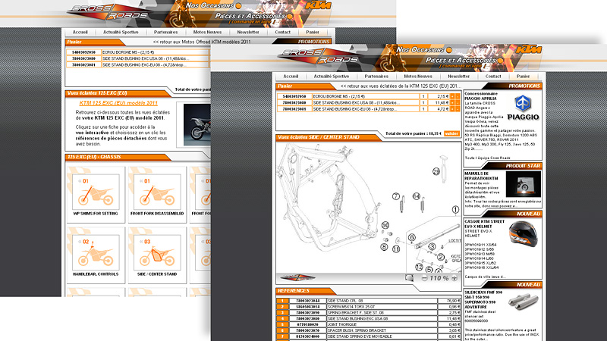
Task: Click Pièces et Accessoires in front window header
Action: [x=464, y=60]
